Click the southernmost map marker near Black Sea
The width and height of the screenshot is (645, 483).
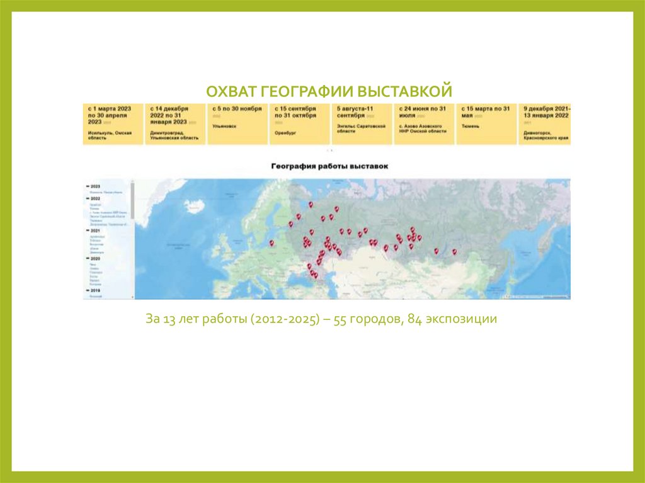[x=316, y=276]
